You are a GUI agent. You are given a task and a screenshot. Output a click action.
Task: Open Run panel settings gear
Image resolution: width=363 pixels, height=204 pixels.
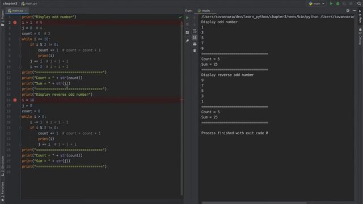click(x=348, y=11)
